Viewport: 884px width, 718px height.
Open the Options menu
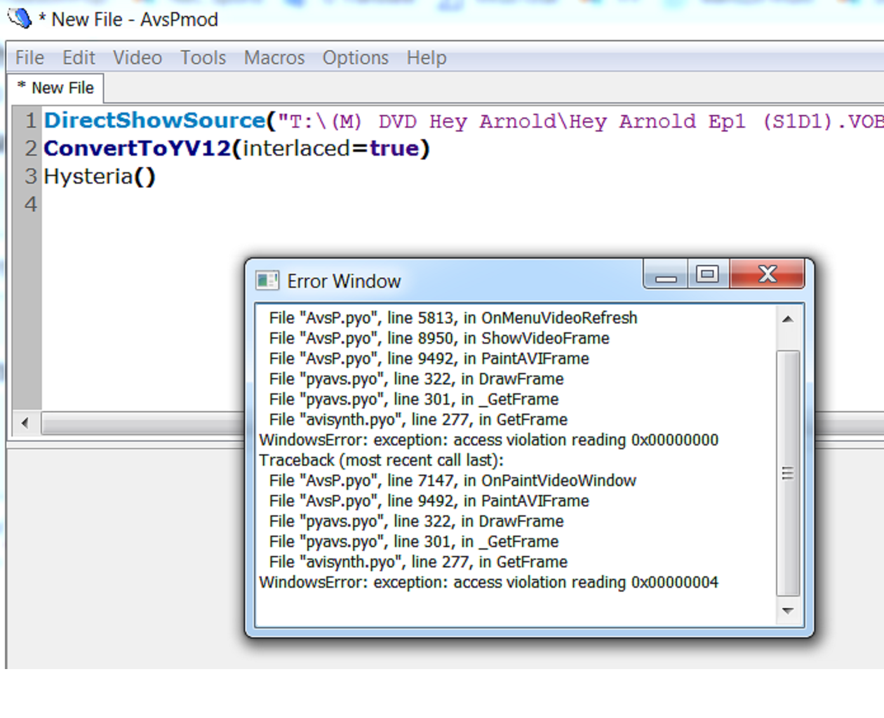(356, 58)
